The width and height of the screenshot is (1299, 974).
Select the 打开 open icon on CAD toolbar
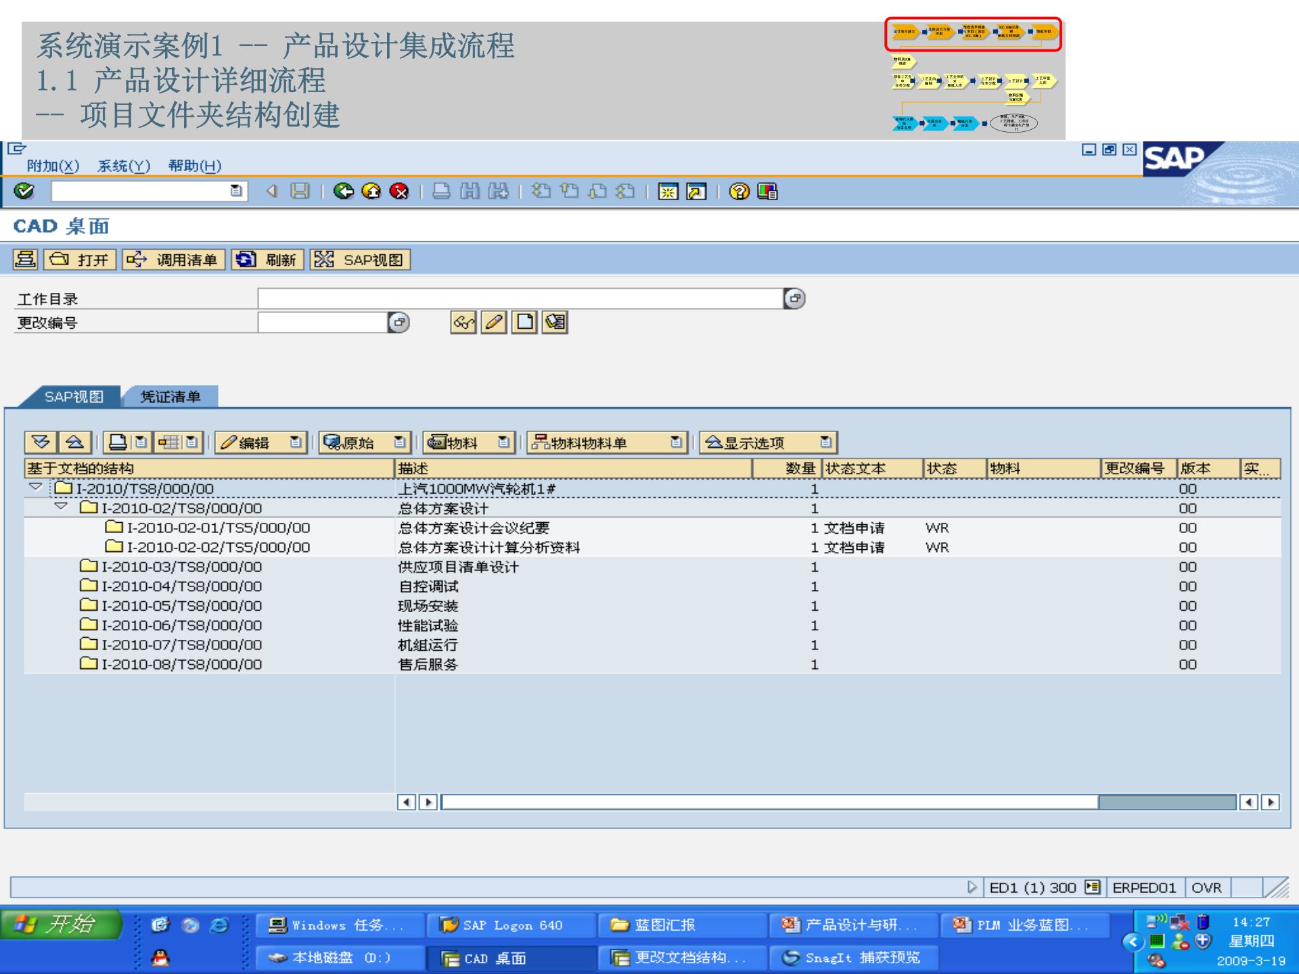point(79,260)
